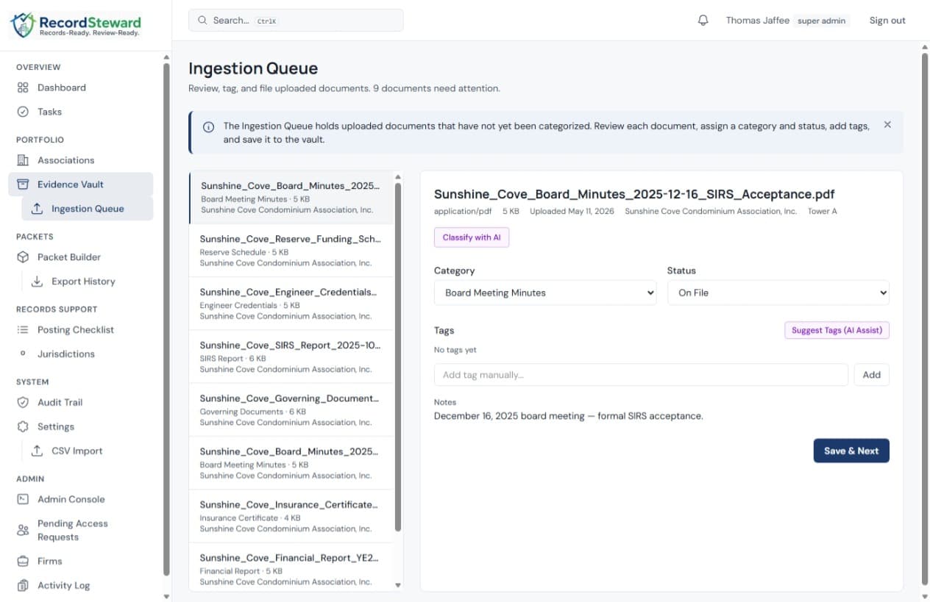Screen dimensions: 930x602
Task: Click the Uploaded May 11, 2026 text
Action: [x=572, y=211]
